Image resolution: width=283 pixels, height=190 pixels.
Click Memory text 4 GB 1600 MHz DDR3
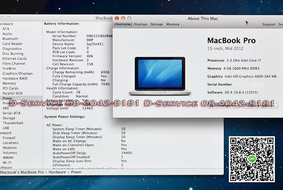[241, 68]
